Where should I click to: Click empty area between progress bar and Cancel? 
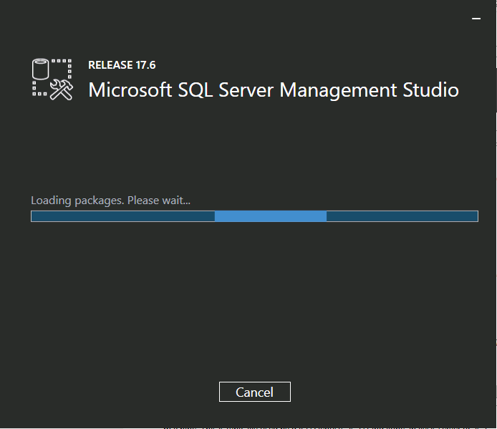pos(254,302)
